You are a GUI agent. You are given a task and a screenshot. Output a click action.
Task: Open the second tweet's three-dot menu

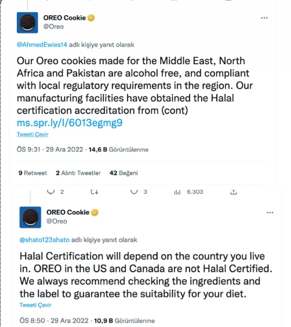pos(270,213)
